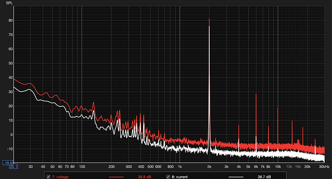Uncheck the '7: voltage' trace checkbox
Image resolution: width=332 pixels, height=179 pixels.
pos(48,177)
